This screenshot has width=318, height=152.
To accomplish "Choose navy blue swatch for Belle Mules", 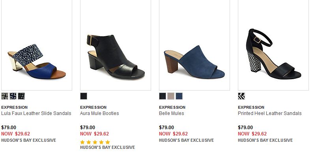I will point(179,96).
